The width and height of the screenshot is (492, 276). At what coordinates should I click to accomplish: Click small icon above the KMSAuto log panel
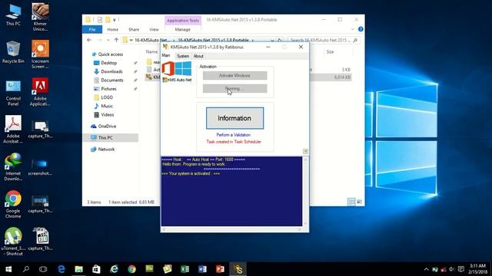pos(305,152)
